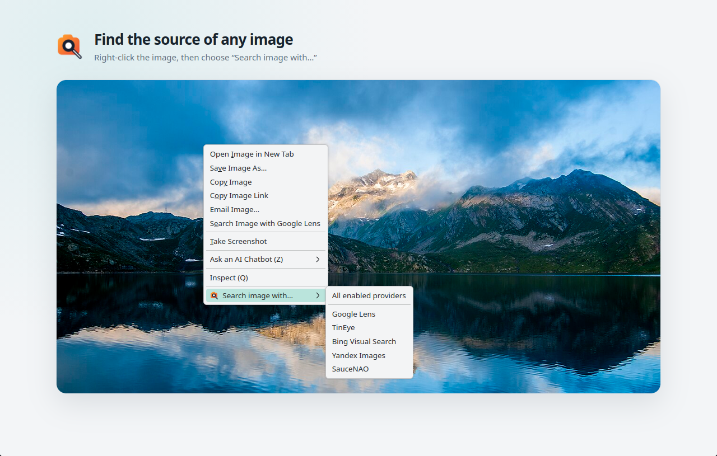Choose TinEye provider
717x456 pixels.
[x=369, y=327]
